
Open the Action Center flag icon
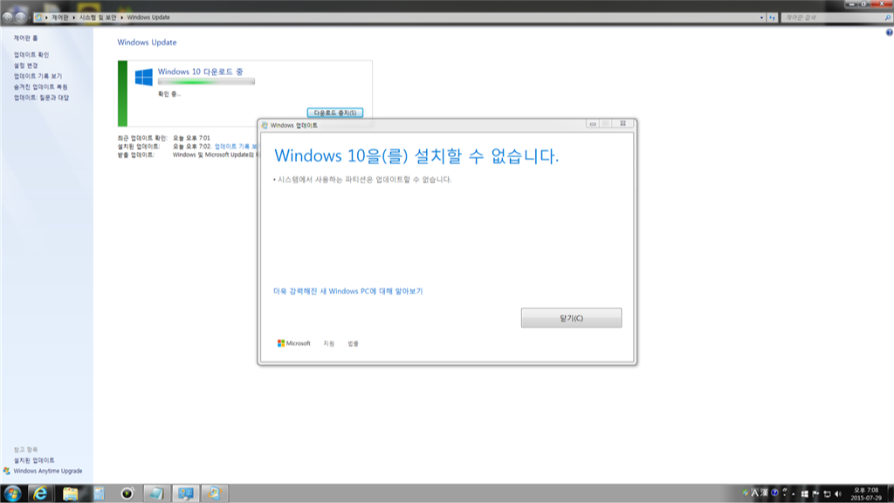tap(815, 494)
